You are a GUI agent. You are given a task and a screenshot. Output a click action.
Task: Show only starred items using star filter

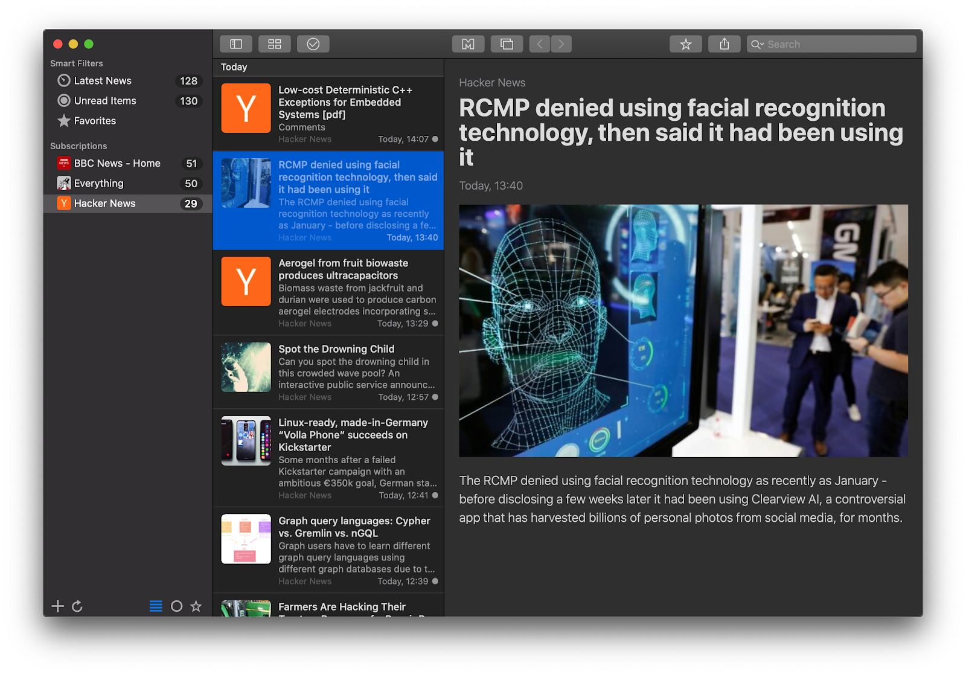196,606
